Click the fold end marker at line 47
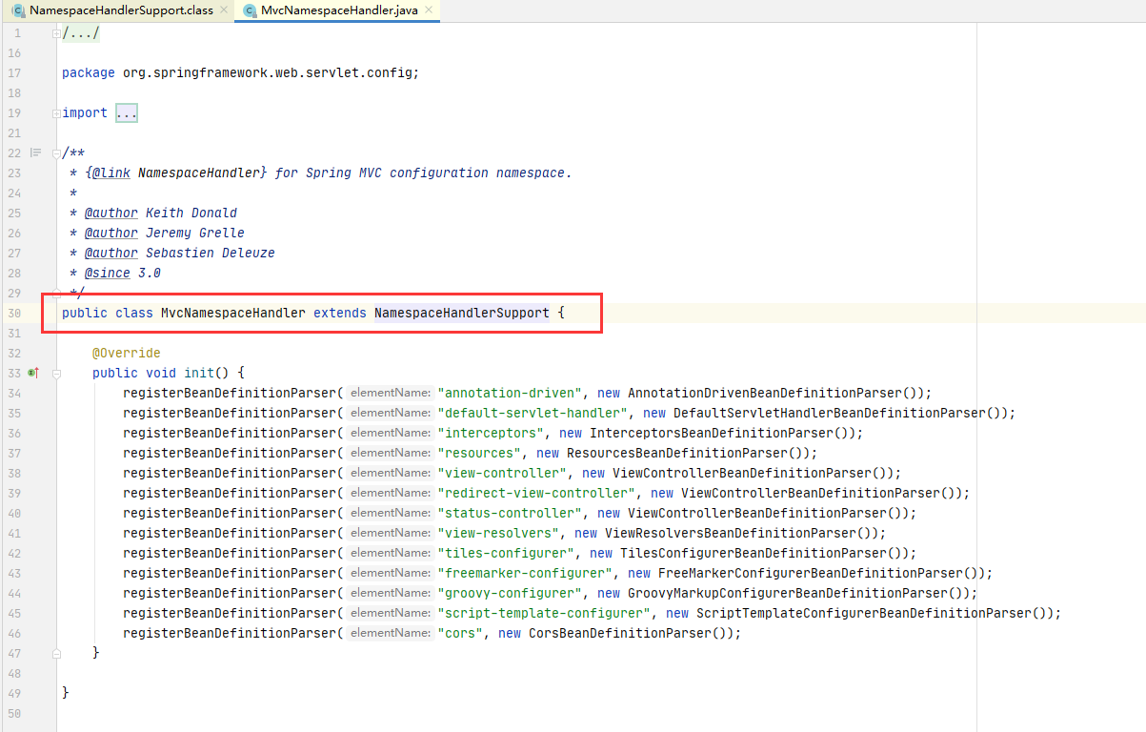 pos(57,654)
